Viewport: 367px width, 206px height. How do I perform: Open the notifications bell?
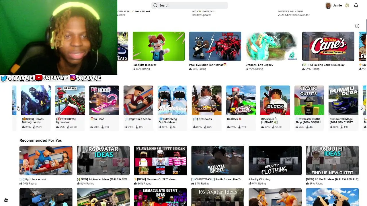356,5
